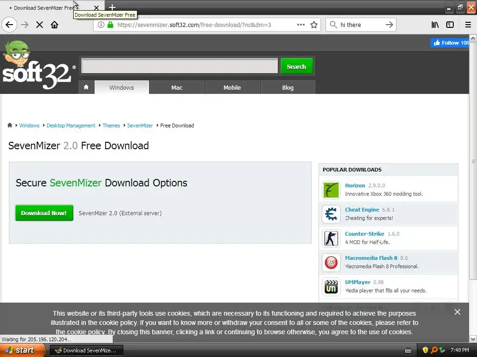Viewport: 477px width, 357px height.
Task: Click the soft32 logo
Action: tap(39, 65)
